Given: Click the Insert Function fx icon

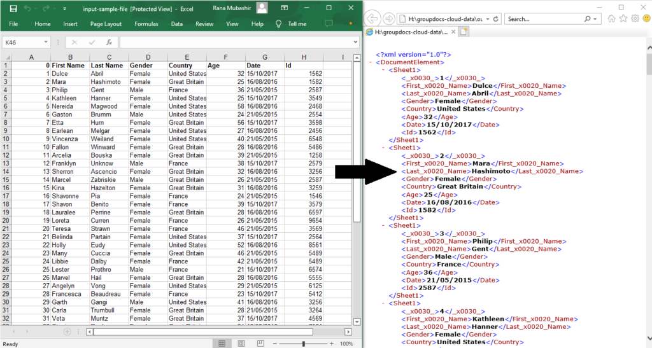Looking at the screenshot, I should [x=109, y=43].
